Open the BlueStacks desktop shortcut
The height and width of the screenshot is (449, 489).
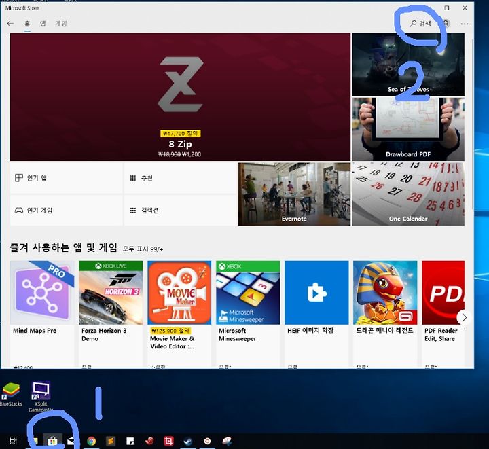pos(11,395)
